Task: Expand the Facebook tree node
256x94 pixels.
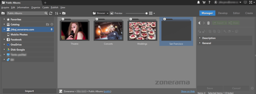Action: [x=4, y=40]
